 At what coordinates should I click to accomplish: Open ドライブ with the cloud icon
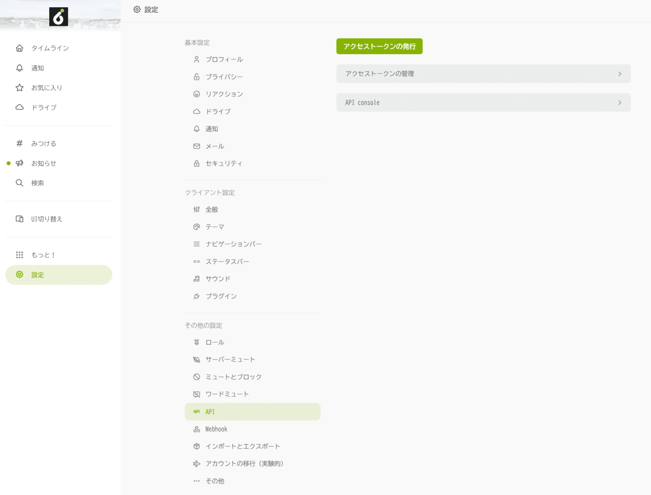(x=19, y=107)
